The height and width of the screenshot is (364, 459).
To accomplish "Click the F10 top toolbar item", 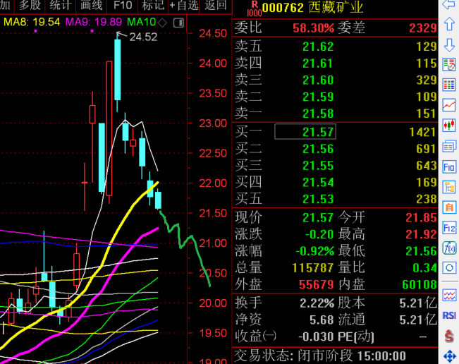I will click(x=123, y=5).
